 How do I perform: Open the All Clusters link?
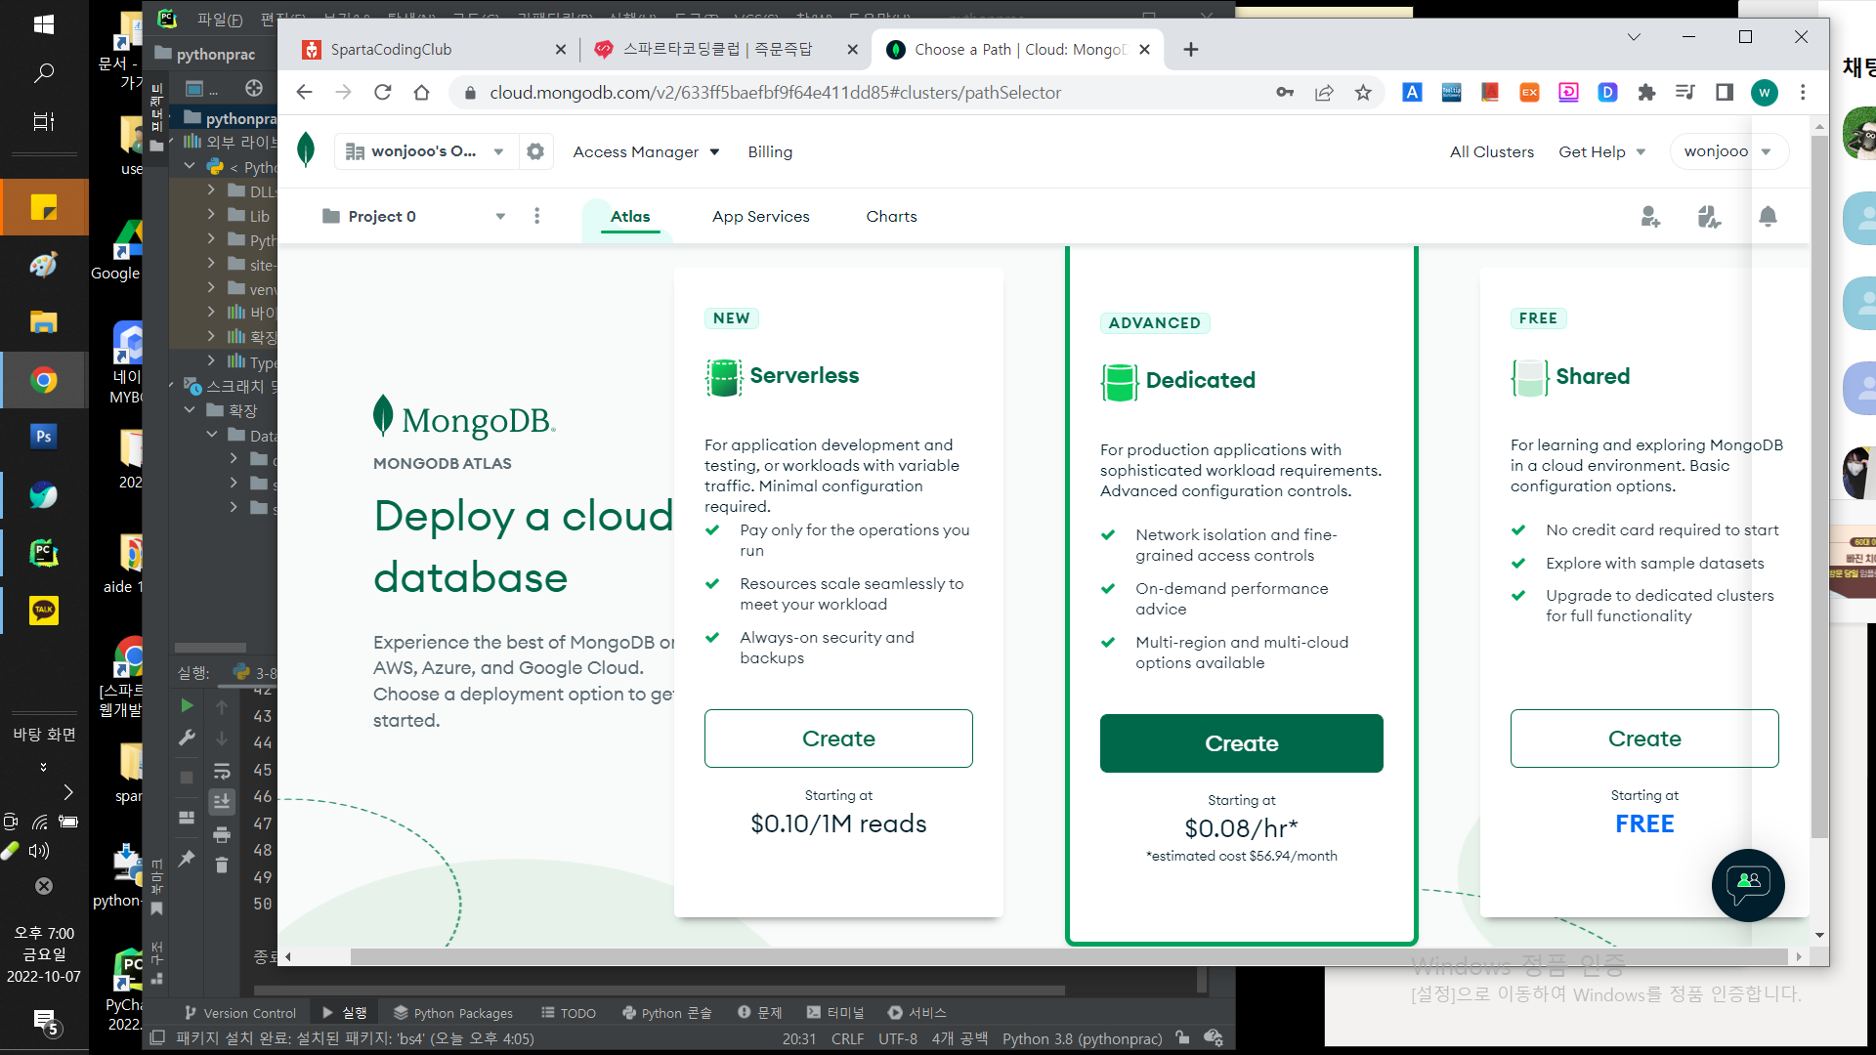click(1491, 151)
